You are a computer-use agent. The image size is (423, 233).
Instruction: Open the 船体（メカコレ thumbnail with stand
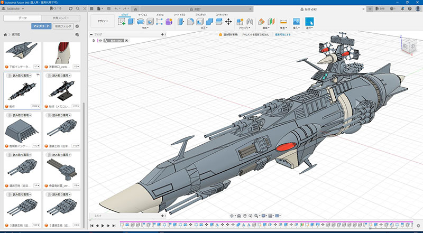(x=62, y=90)
